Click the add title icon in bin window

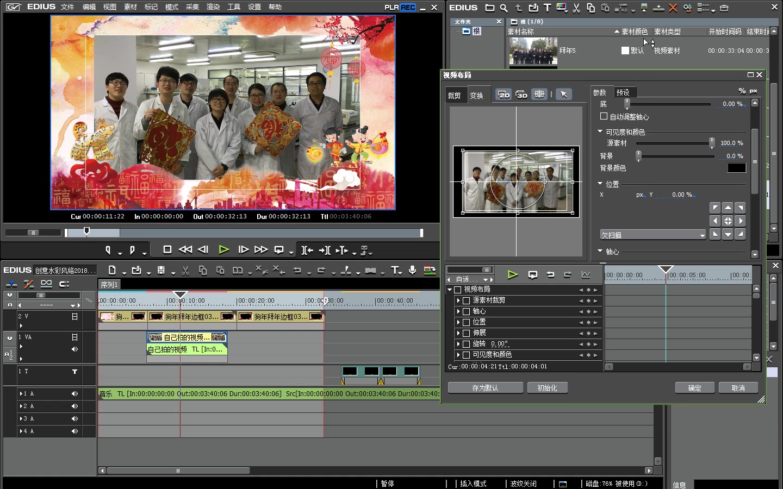[548, 8]
